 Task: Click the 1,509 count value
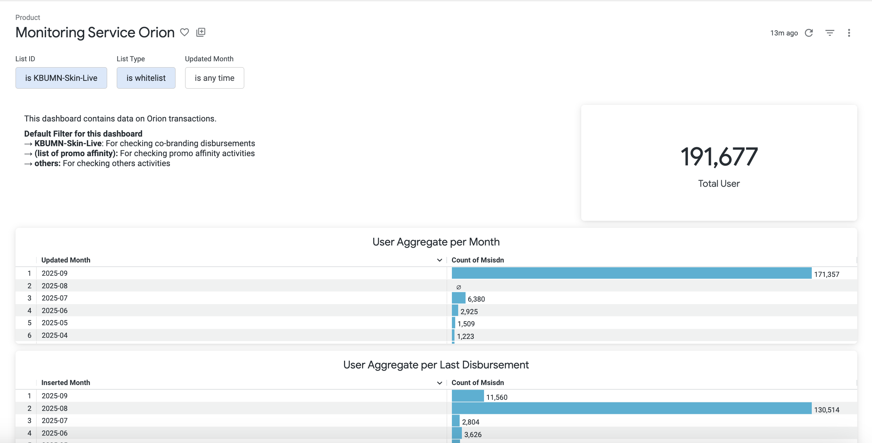click(466, 324)
